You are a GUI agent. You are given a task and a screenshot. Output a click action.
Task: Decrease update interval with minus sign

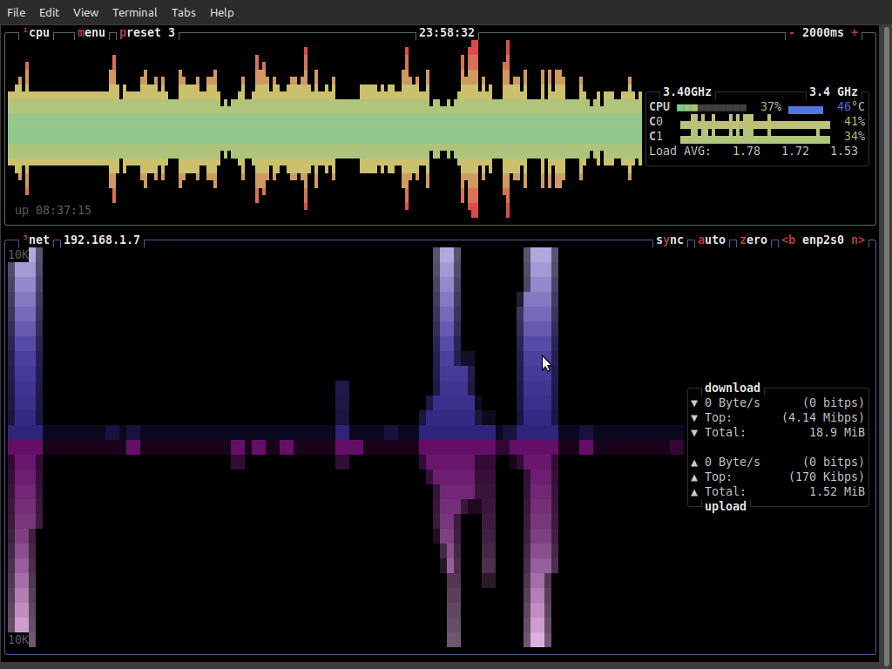point(792,33)
